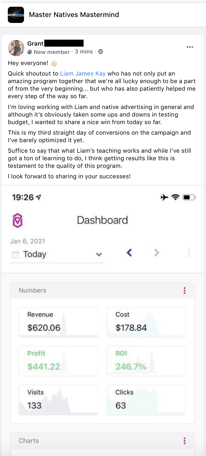206x456 pixels.
Task: Click the Master Natives Mastermind group logo
Action: tap(16, 15)
